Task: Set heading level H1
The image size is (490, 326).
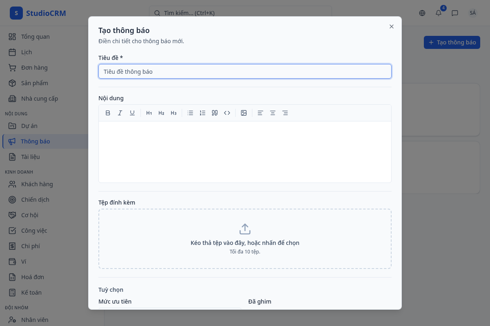Action: (x=149, y=113)
